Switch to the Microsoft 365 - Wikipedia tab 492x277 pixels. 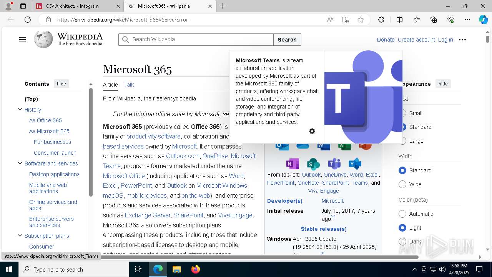click(x=170, y=6)
